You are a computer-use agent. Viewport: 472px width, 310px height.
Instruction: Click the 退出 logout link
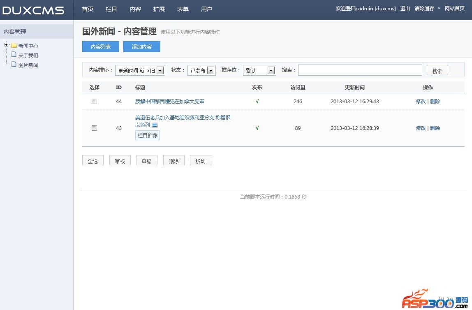click(405, 8)
